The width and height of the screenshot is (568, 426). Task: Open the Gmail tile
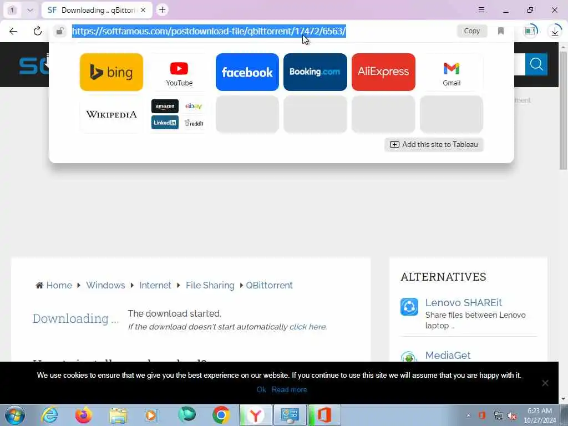pyautogui.click(x=452, y=72)
